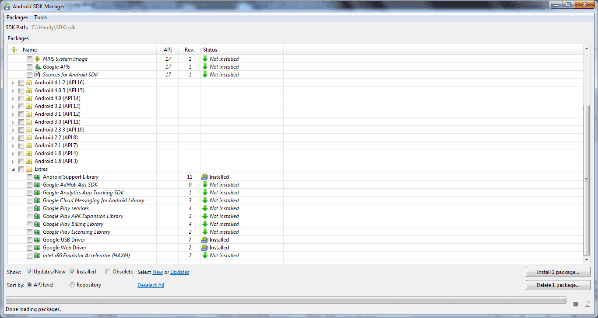The image size is (598, 318).
Task: Open the Tools menu
Action: (x=40, y=17)
